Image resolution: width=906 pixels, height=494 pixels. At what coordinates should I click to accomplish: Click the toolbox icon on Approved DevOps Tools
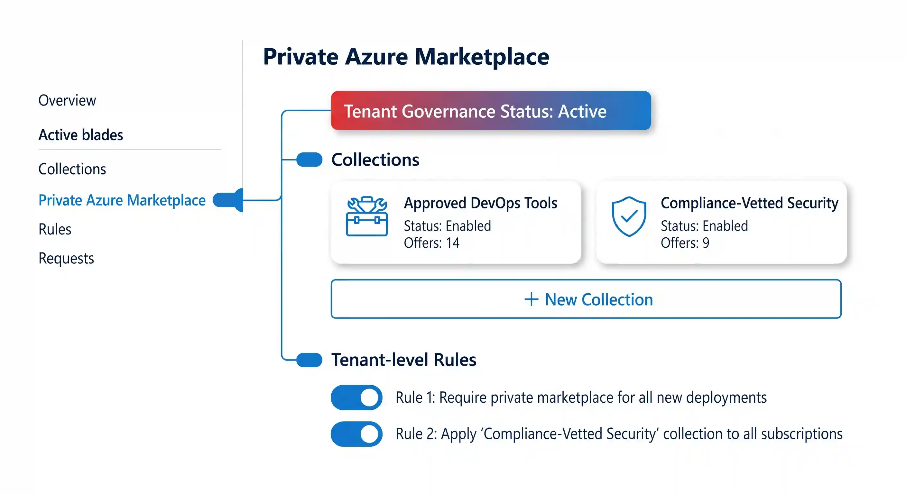point(367,216)
